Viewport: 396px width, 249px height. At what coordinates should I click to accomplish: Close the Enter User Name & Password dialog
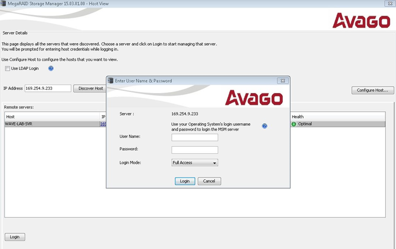click(x=283, y=81)
